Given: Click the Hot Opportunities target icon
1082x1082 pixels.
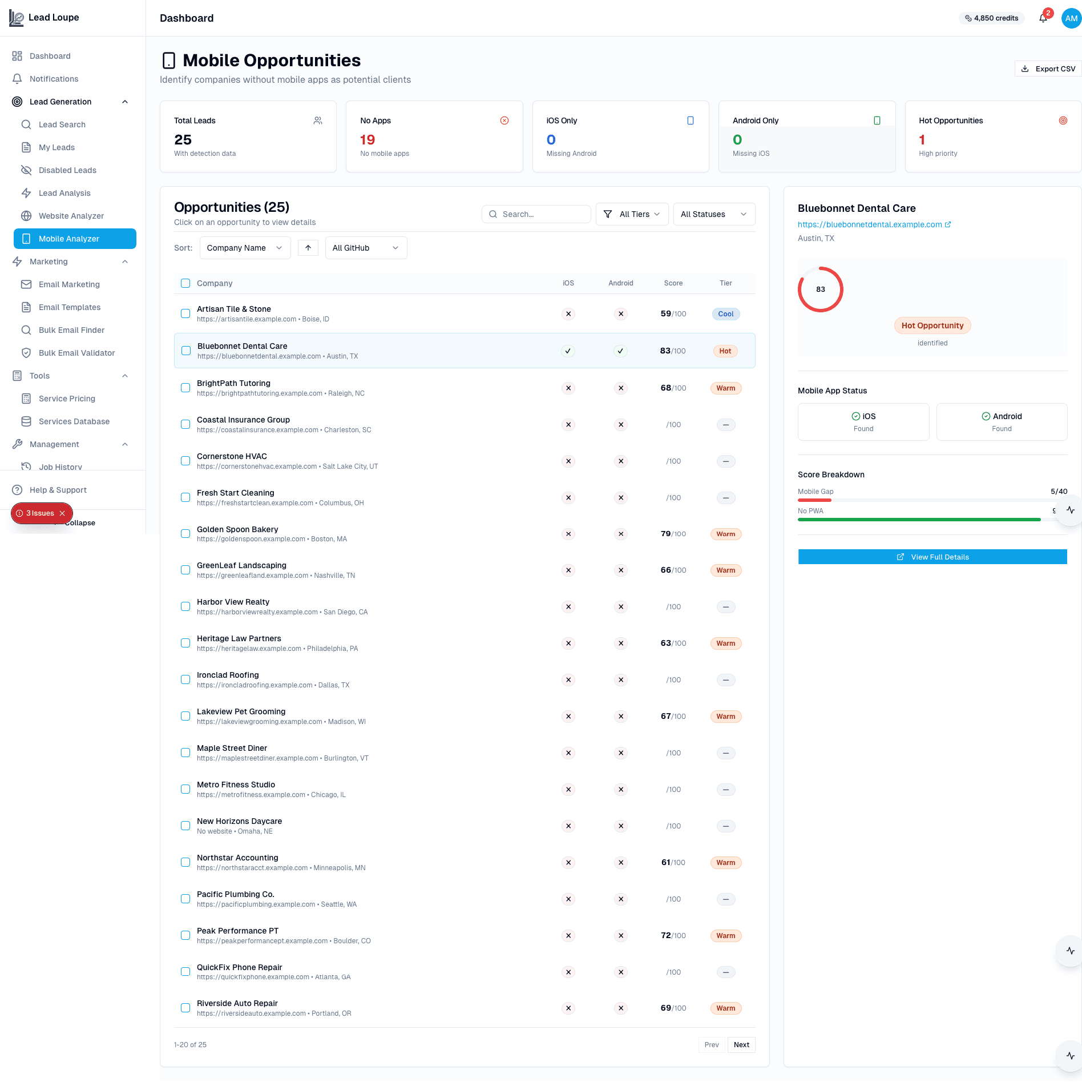Looking at the screenshot, I should [1063, 120].
